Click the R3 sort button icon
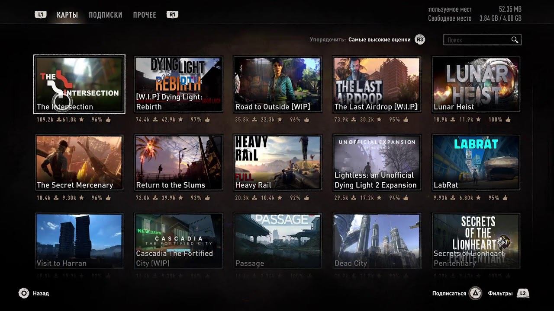The width and height of the screenshot is (554, 311). [419, 40]
